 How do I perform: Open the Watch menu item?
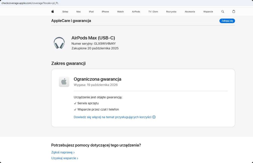pos(120,12)
